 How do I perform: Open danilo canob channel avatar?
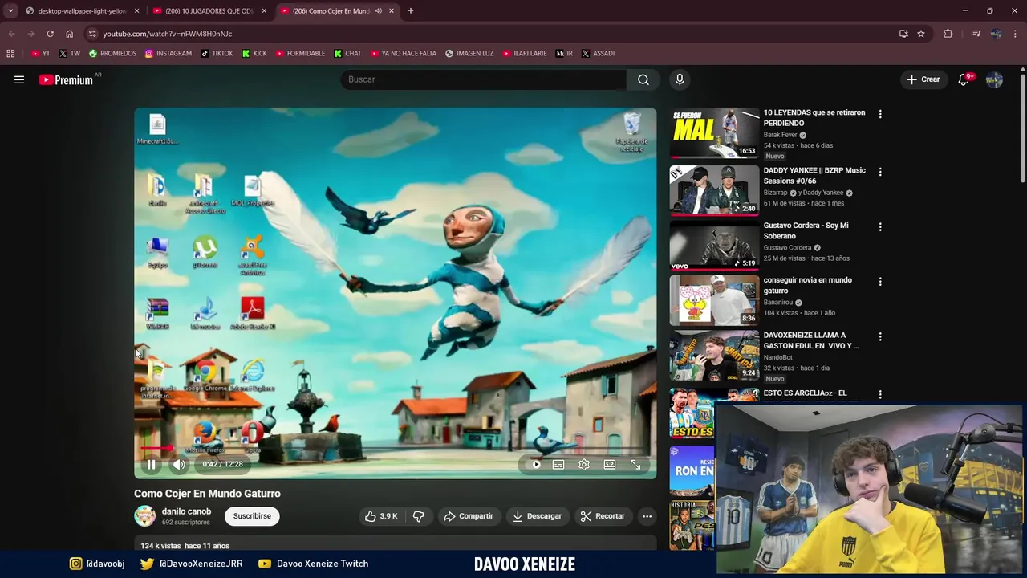click(x=145, y=516)
